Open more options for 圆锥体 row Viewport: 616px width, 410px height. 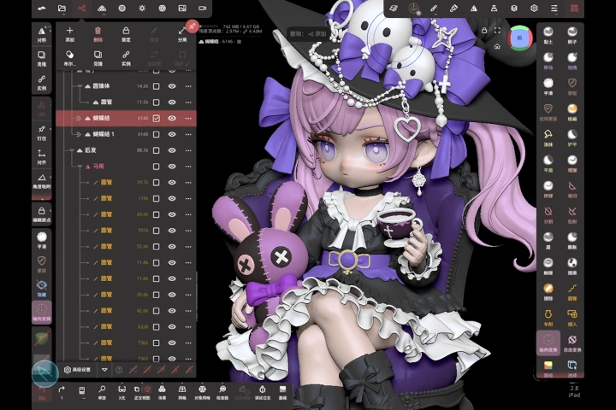(x=188, y=86)
